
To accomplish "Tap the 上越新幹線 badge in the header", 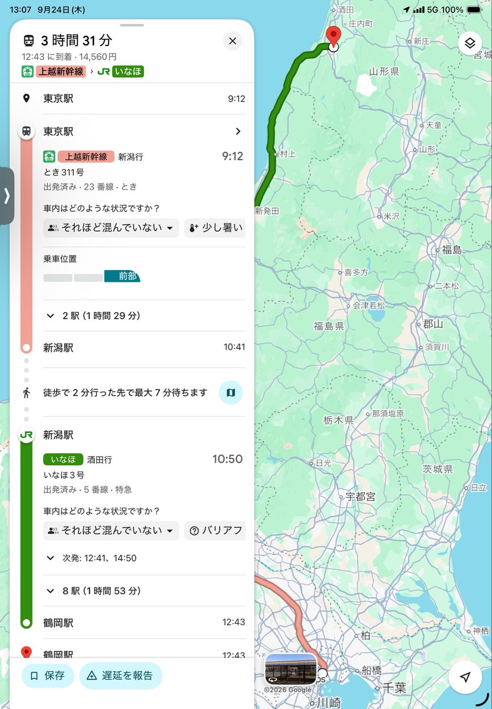I will (x=61, y=71).
